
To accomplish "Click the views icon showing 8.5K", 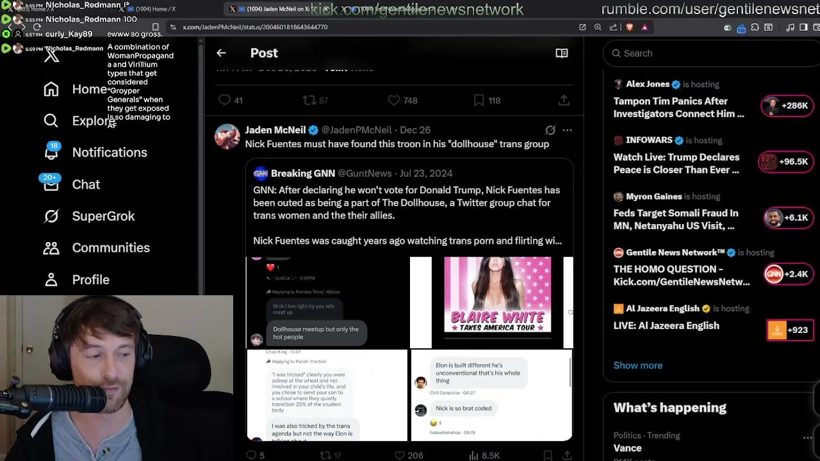I will coord(473,455).
